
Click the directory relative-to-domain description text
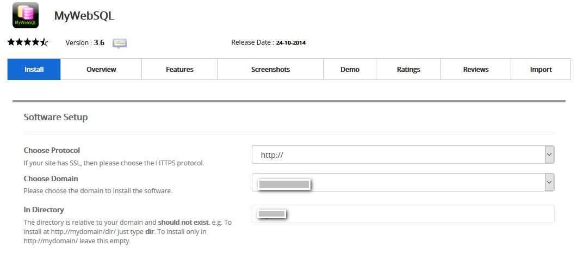coord(128,232)
